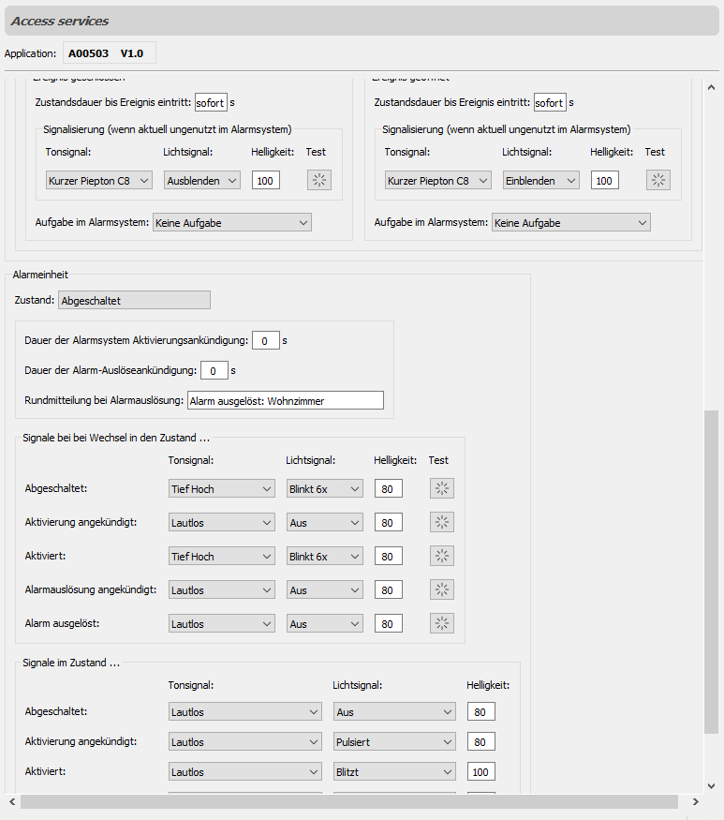The image size is (724, 820).
Task: Click 'Signale bei bei Wechsel in den Zustand' label
Action: pos(115,438)
